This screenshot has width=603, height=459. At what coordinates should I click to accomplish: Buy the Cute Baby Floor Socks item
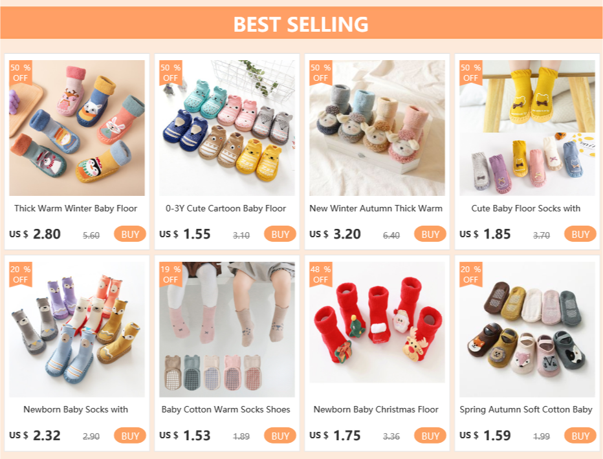580,234
